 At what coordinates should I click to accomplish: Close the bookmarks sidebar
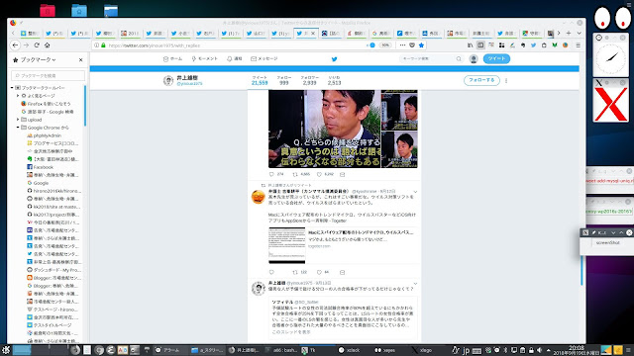click(x=81, y=59)
